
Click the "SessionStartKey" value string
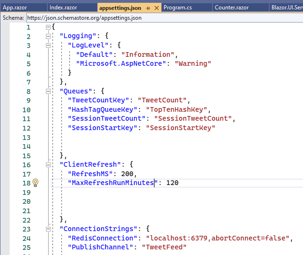coord(181,128)
